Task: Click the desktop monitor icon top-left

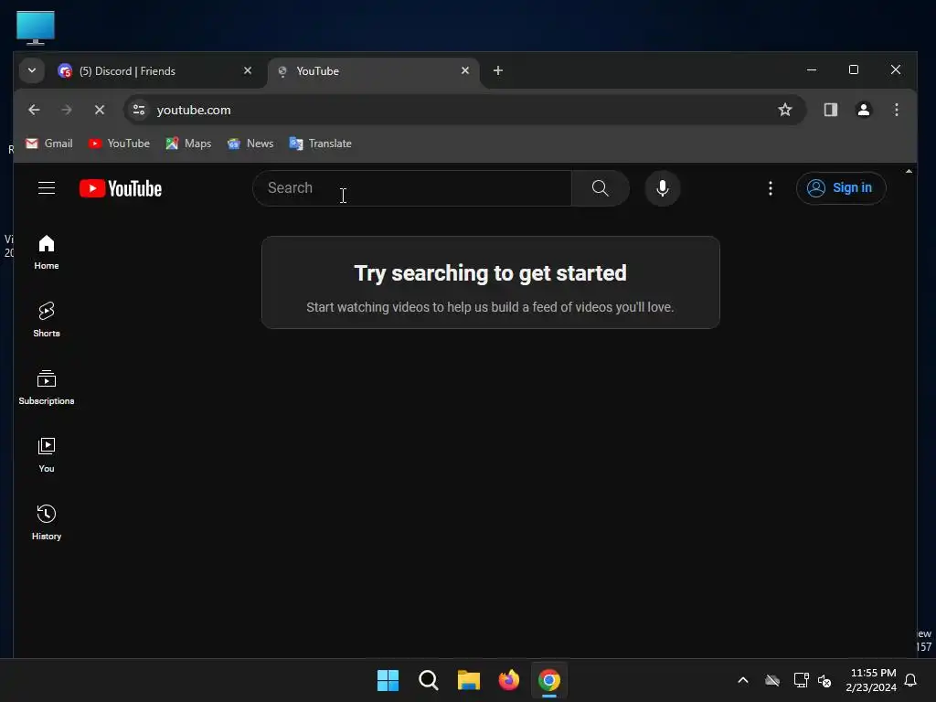Action: coord(36,27)
